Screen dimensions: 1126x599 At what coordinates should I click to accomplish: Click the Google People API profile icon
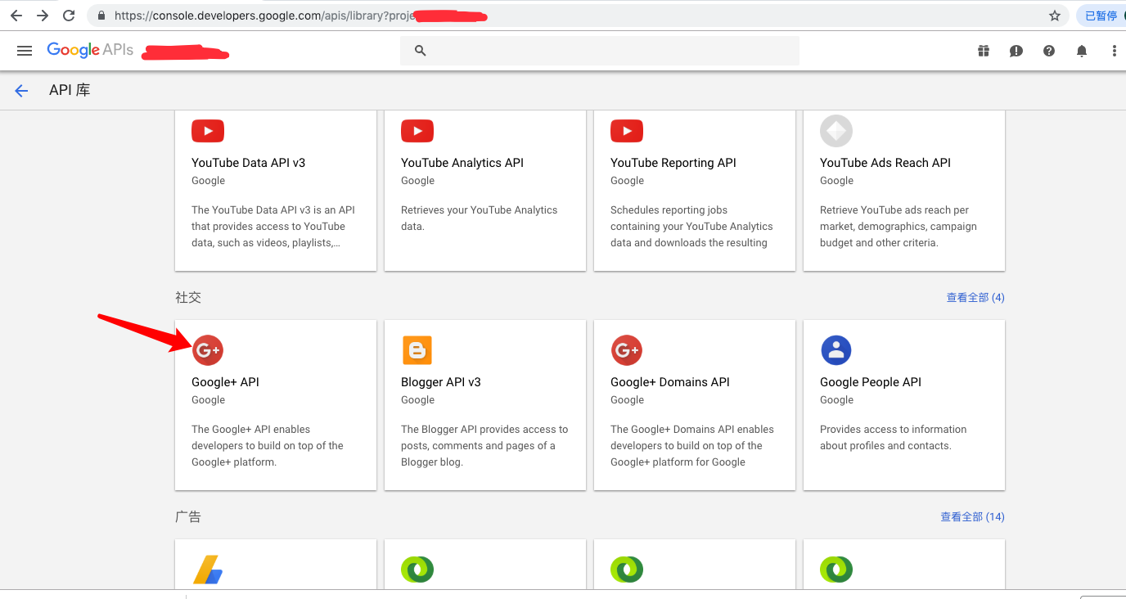tap(835, 349)
